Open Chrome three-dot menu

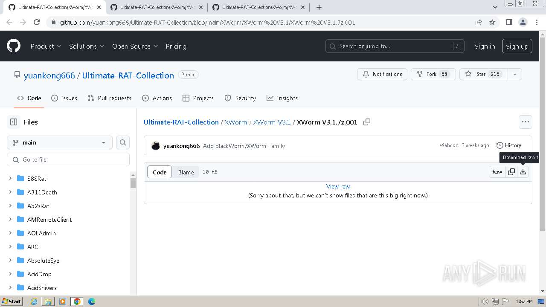click(x=537, y=23)
